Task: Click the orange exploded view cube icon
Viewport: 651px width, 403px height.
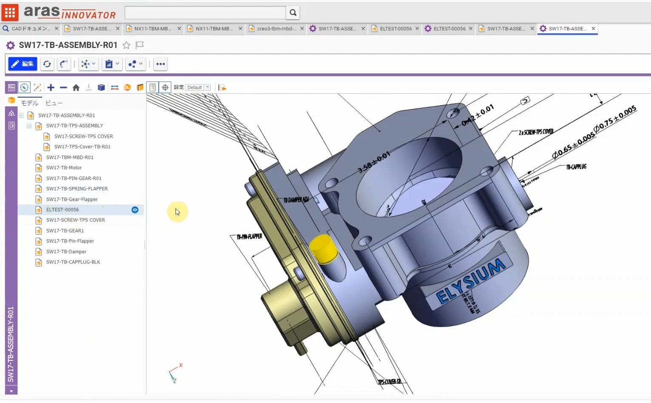Action: pos(127,87)
